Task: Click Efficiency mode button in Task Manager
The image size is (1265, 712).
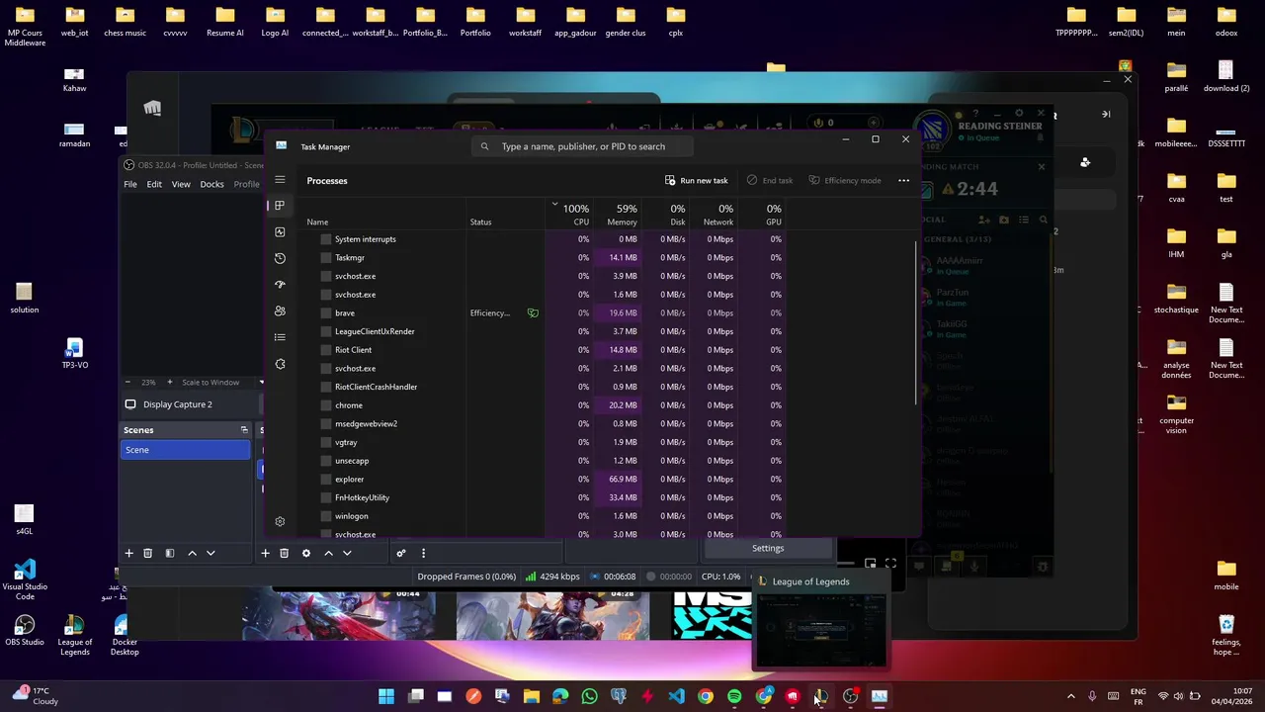Action: pos(845,180)
